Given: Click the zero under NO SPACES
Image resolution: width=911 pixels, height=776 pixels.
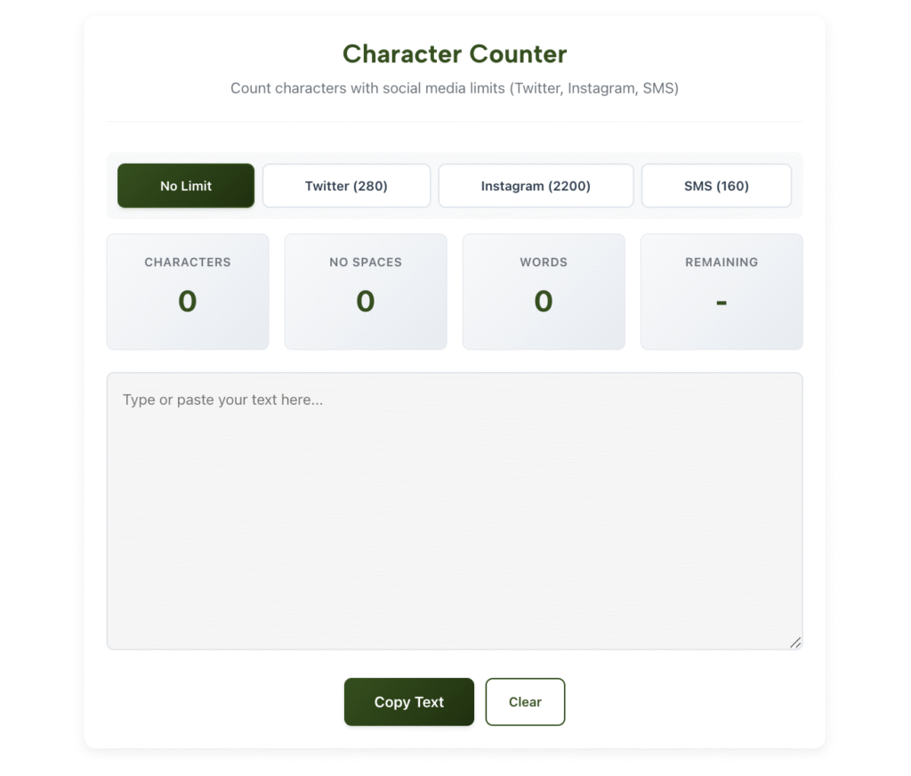Looking at the screenshot, I should pos(365,302).
